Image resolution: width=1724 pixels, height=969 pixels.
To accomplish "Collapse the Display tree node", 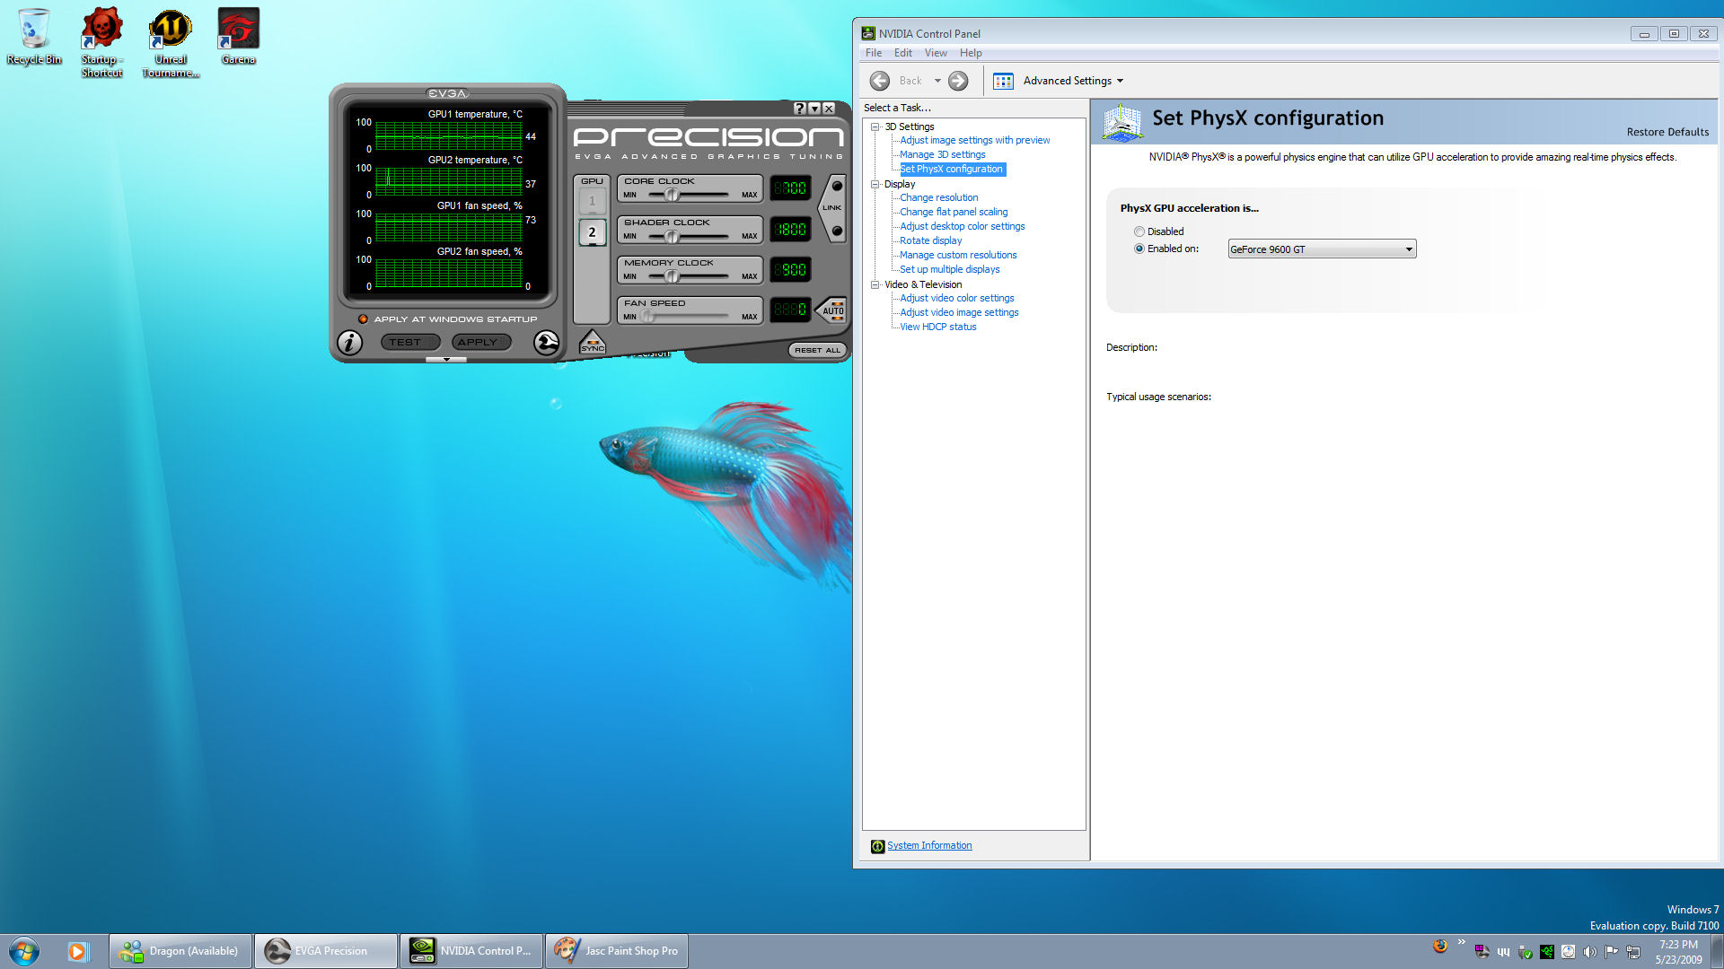I will (x=875, y=184).
